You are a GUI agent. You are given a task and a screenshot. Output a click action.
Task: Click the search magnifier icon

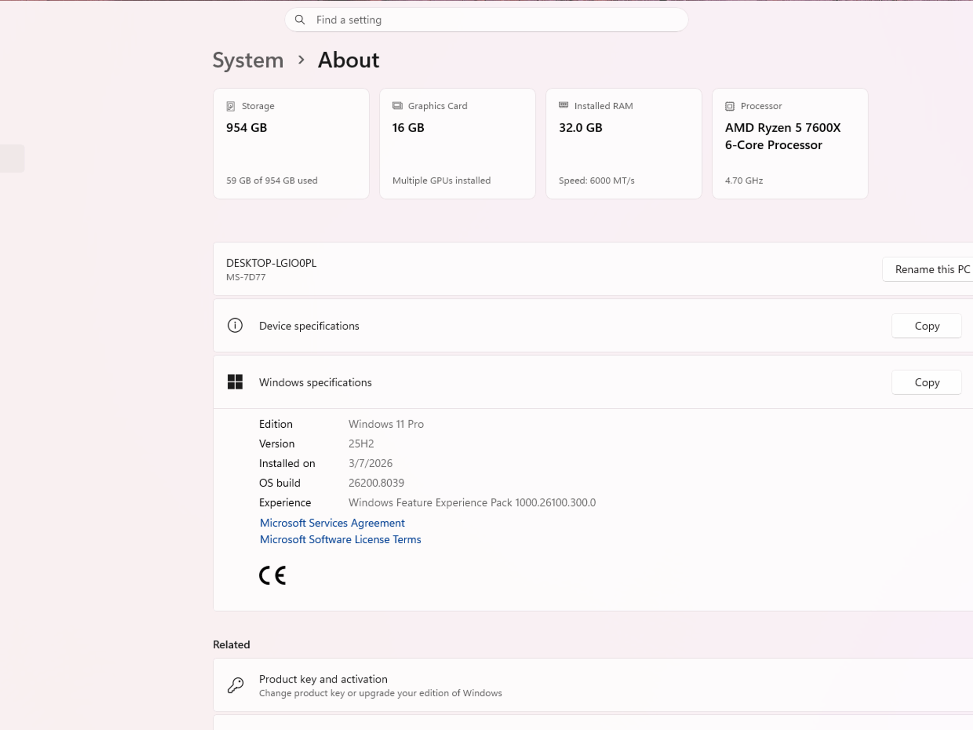tap(300, 19)
